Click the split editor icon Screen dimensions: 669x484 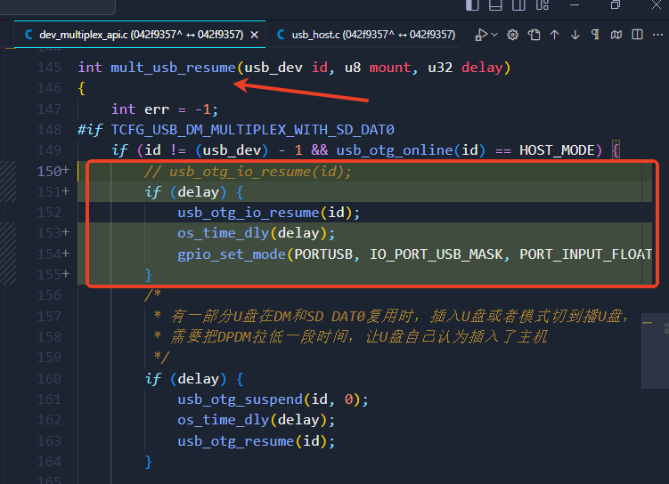[638, 34]
